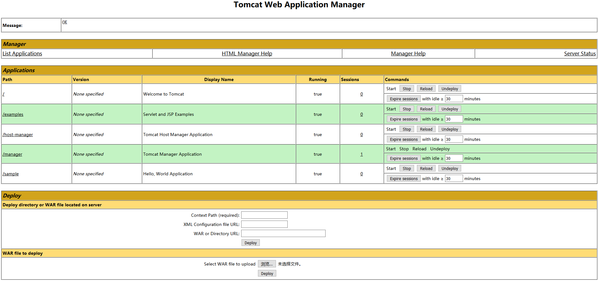
Task: Open the /host-manager application link
Action: pyautogui.click(x=18, y=134)
